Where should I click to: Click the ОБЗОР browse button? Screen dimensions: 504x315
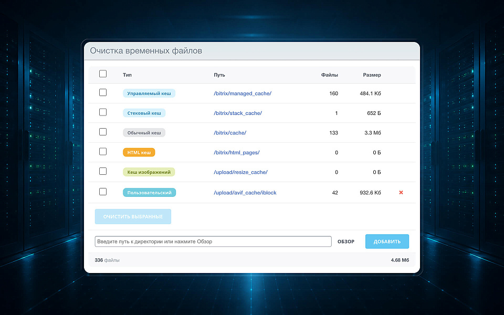[346, 241]
